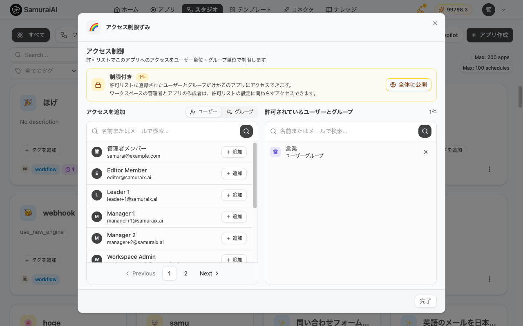Image resolution: width=523 pixels, height=326 pixels.
Task: Go to Previous page
Action: tap(140, 273)
